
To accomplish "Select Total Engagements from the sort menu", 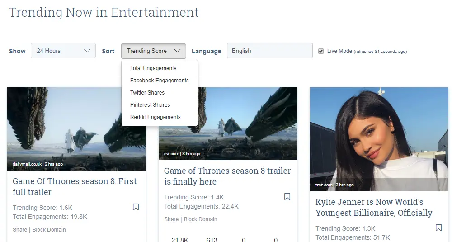I will pos(153,68).
